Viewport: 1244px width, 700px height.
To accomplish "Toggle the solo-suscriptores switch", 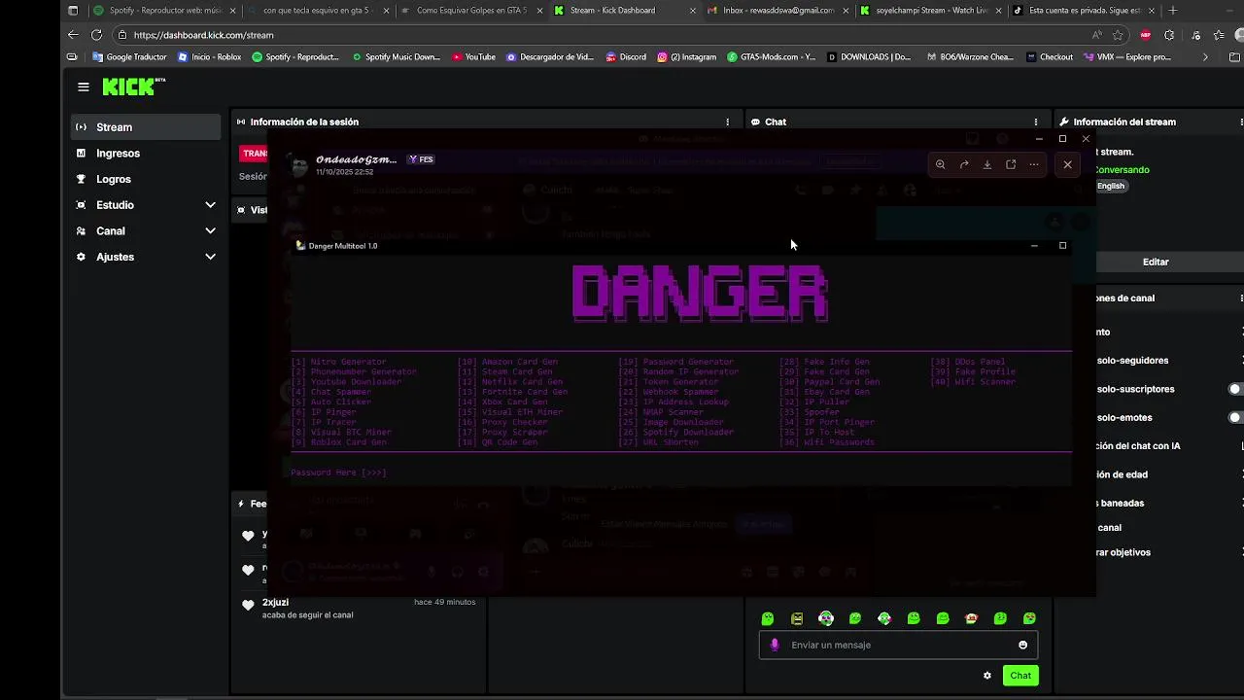I will [1237, 389].
